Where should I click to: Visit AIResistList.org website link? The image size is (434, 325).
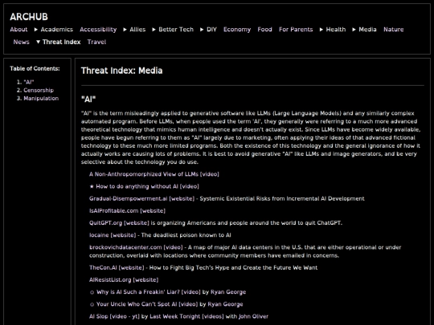click(124, 280)
